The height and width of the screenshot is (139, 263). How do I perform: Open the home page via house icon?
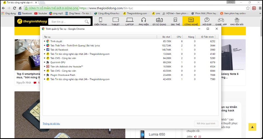(20, 8)
